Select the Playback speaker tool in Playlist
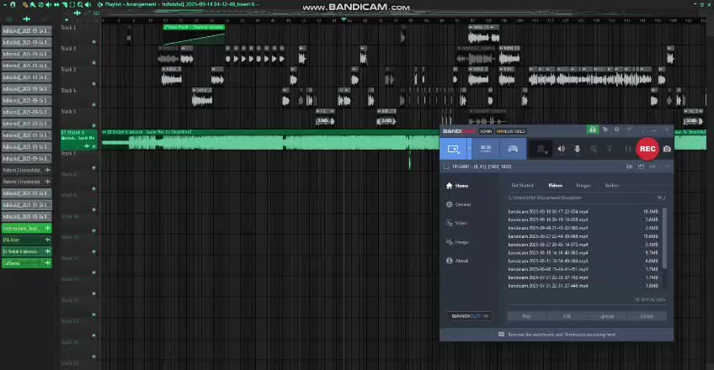This screenshot has width=714, height=370. click(88, 4)
